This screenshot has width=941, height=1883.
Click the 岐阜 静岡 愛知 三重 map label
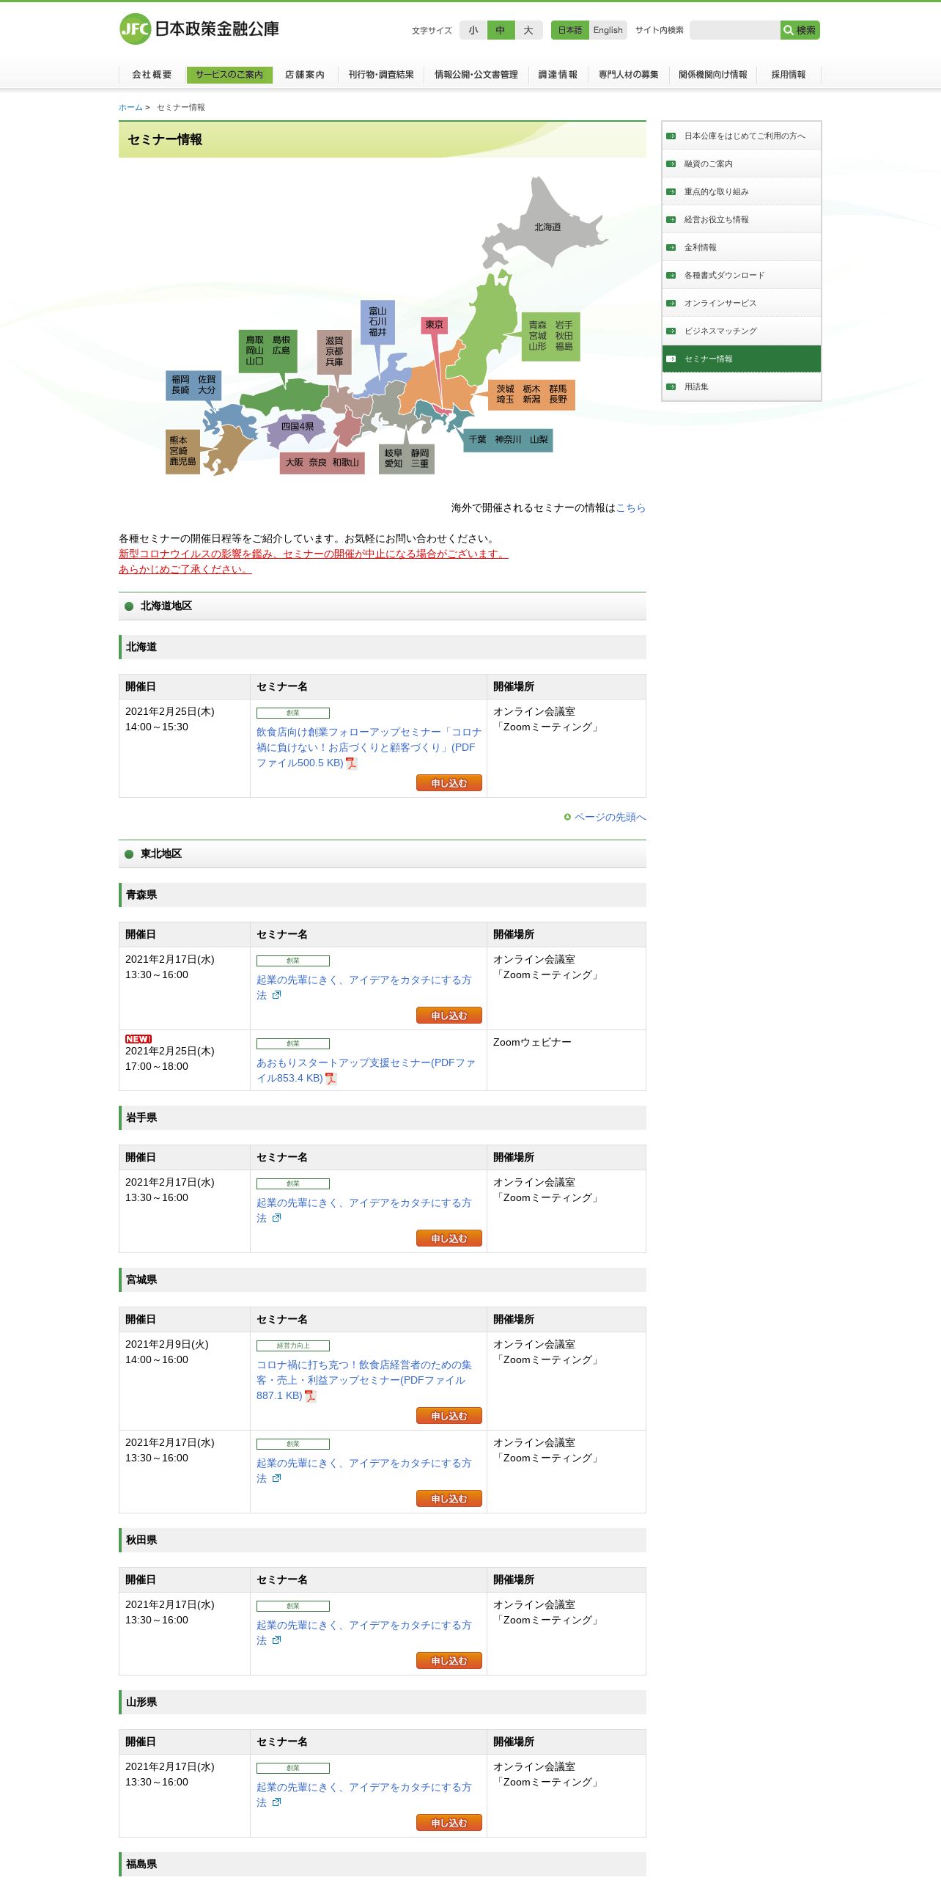[407, 459]
